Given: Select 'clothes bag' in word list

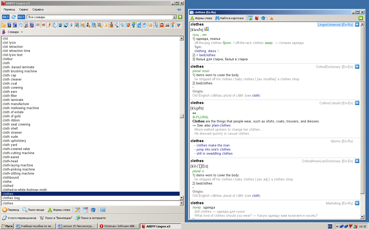Looking at the screenshot, I should (x=90, y=198).
